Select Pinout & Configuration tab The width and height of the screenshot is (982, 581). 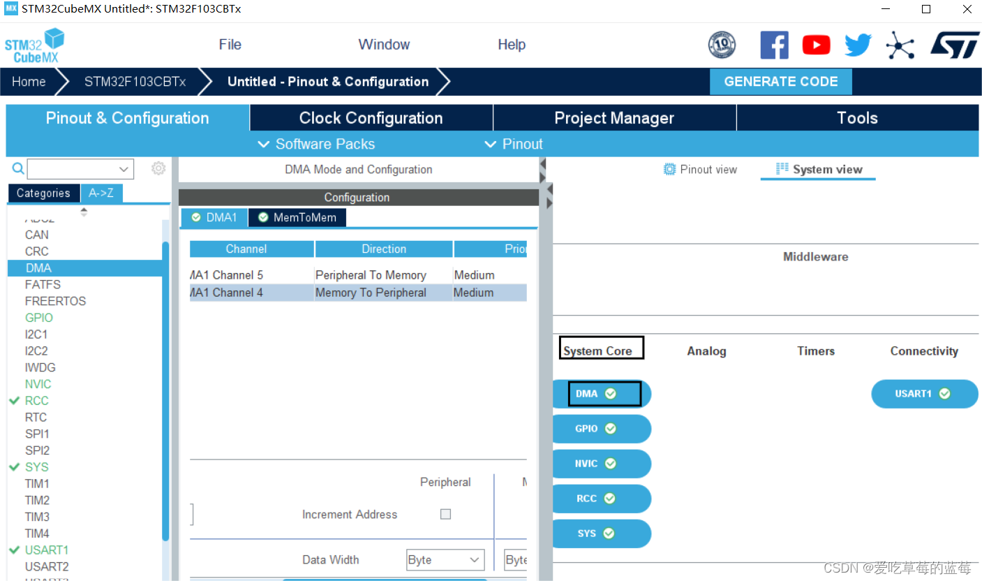127,118
